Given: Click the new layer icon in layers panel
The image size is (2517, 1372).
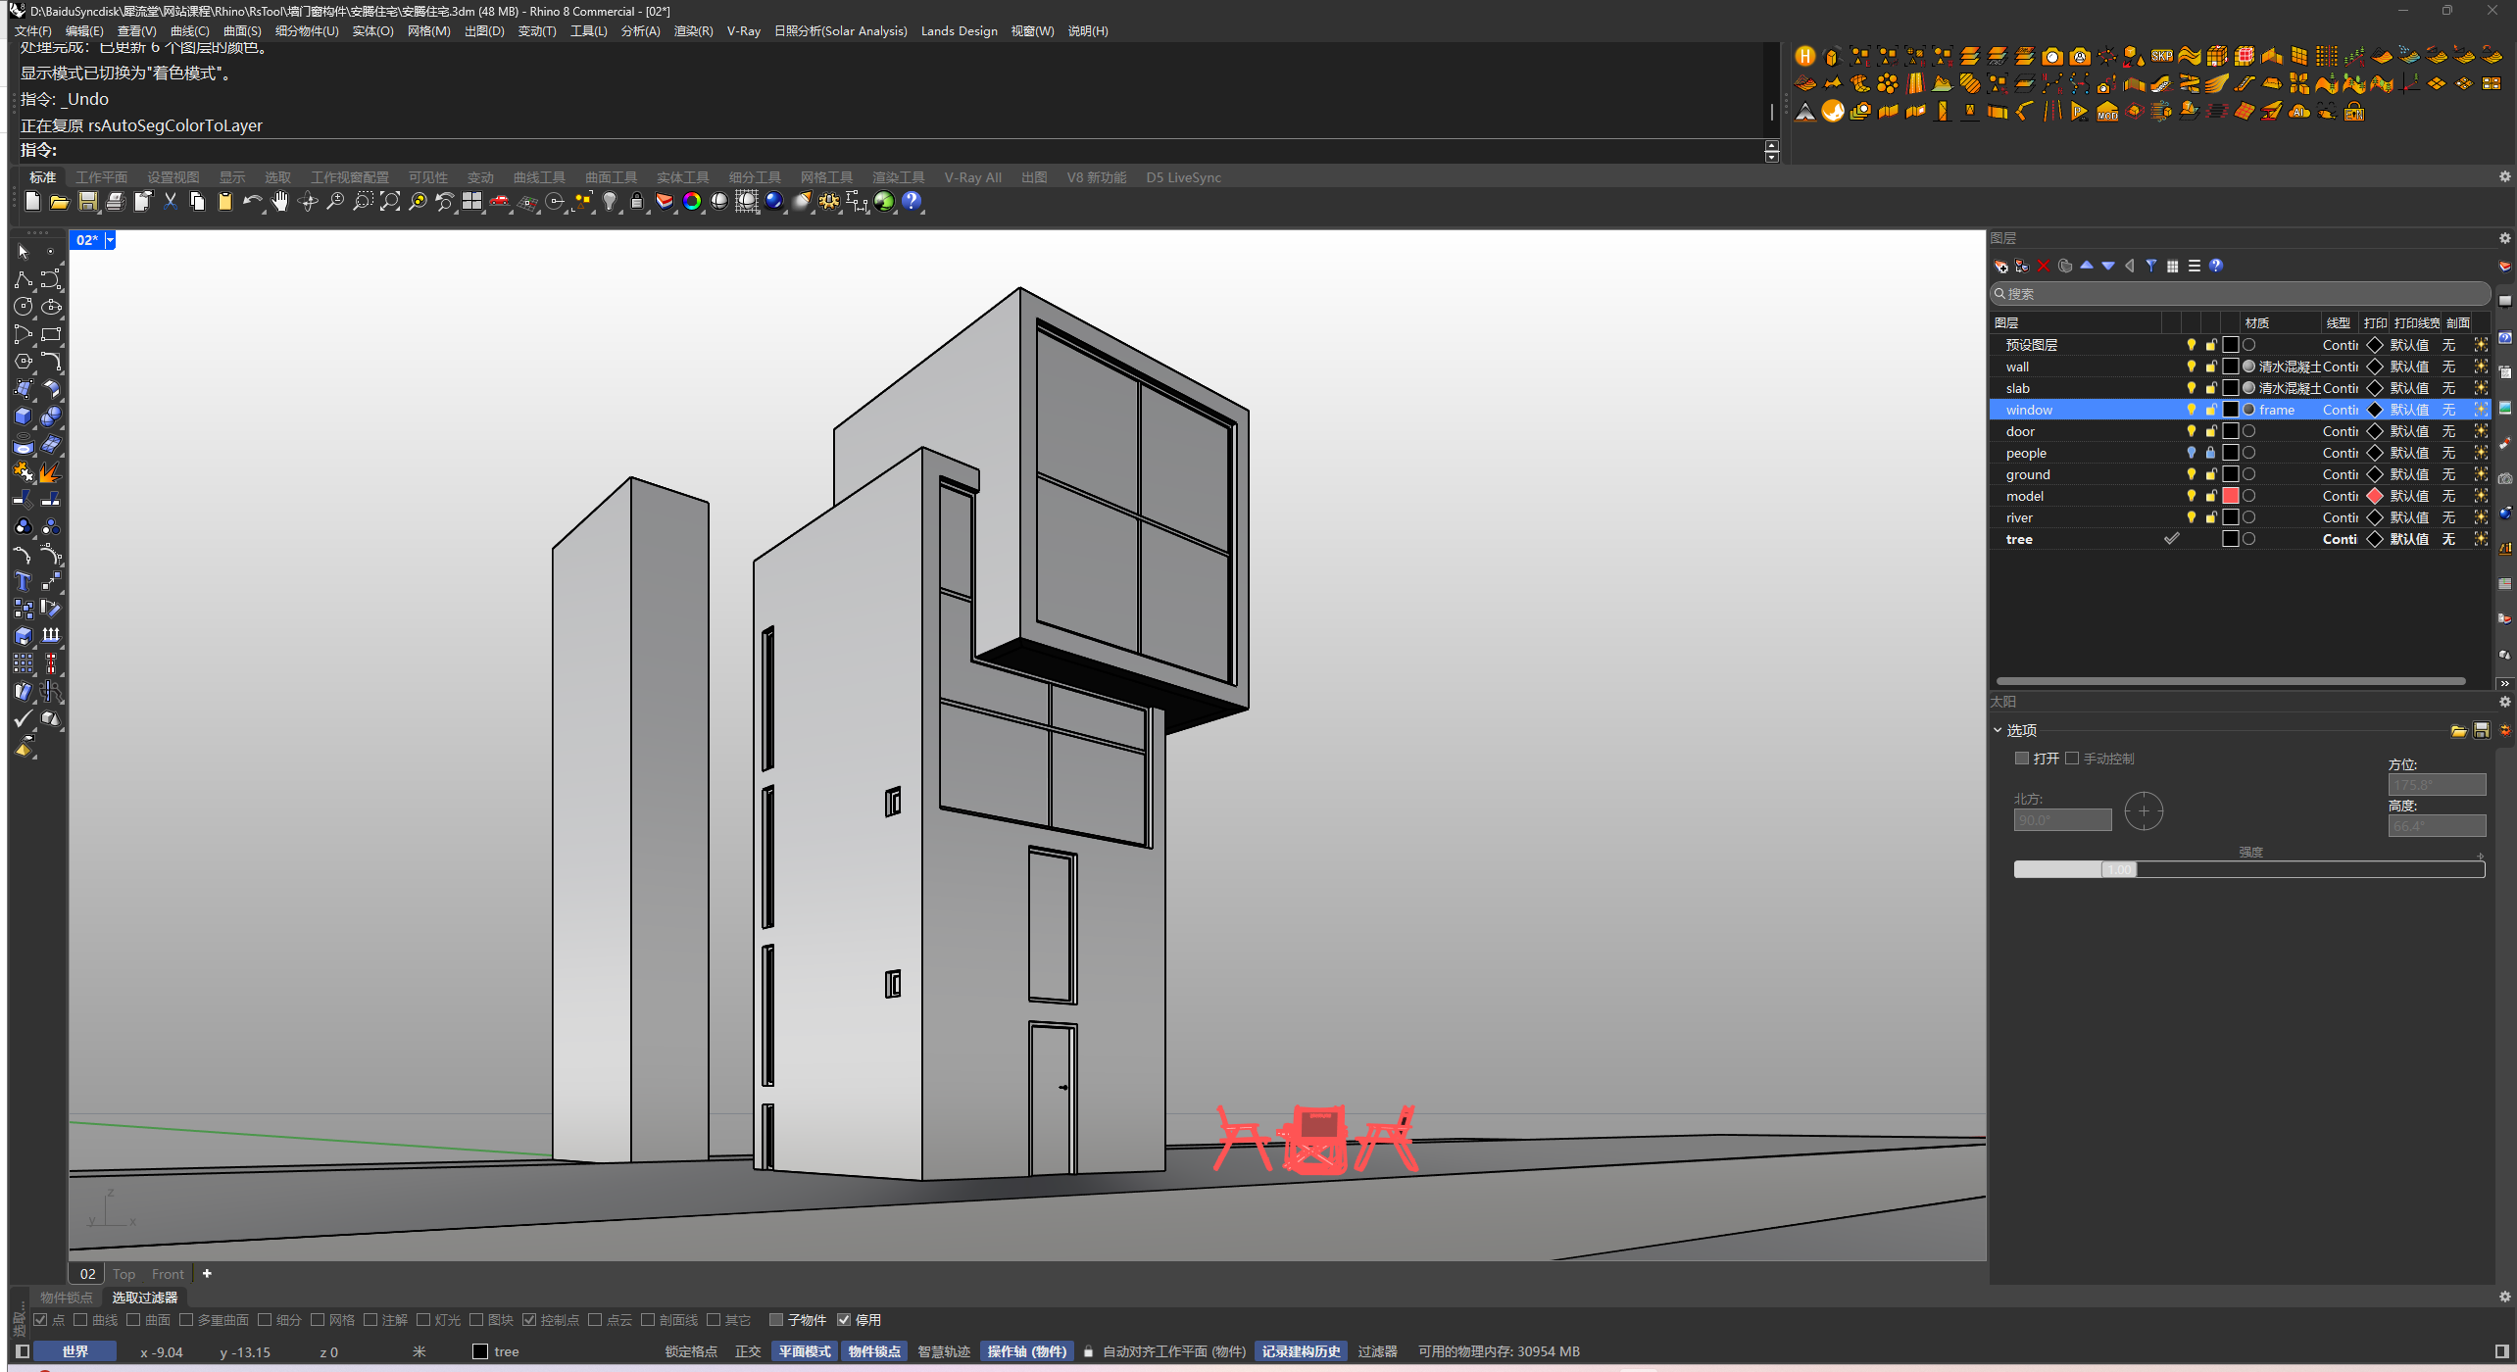Looking at the screenshot, I should point(2000,266).
